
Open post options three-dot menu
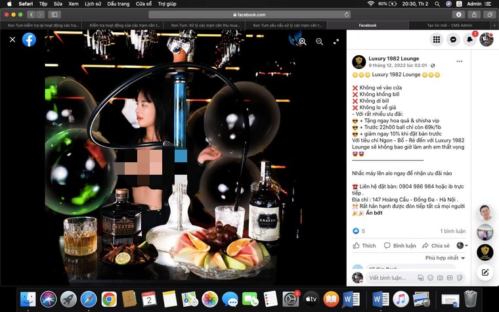[460, 62]
